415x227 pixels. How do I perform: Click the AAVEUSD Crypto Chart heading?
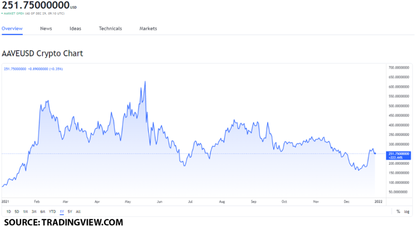pyautogui.click(x=42, y=53)
